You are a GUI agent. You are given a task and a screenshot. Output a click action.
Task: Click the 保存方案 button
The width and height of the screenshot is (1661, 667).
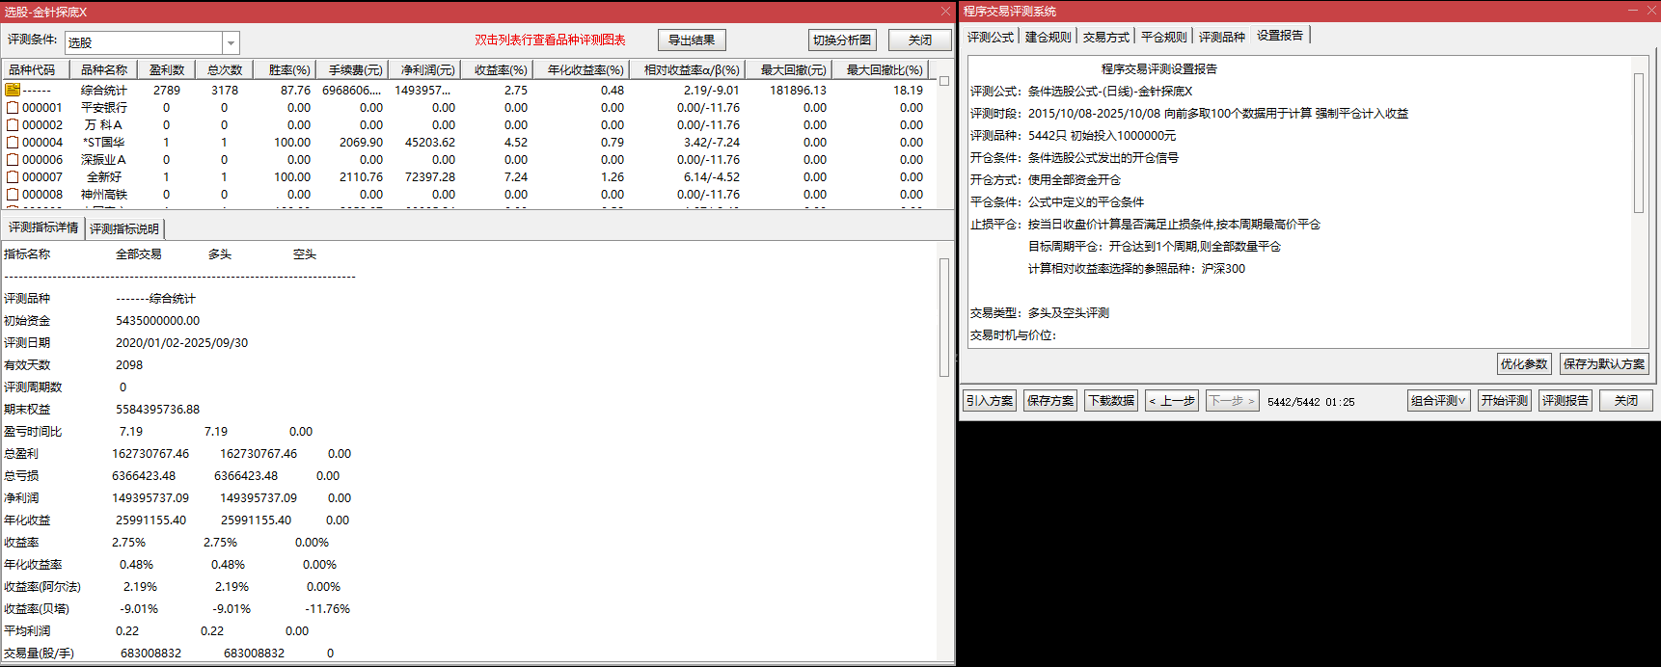(x=1050, y=401)
